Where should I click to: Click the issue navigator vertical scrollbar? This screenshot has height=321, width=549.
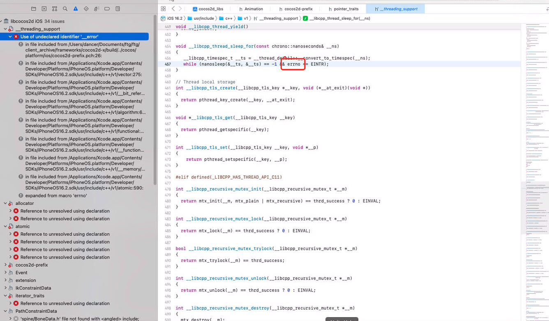(155, 101)
